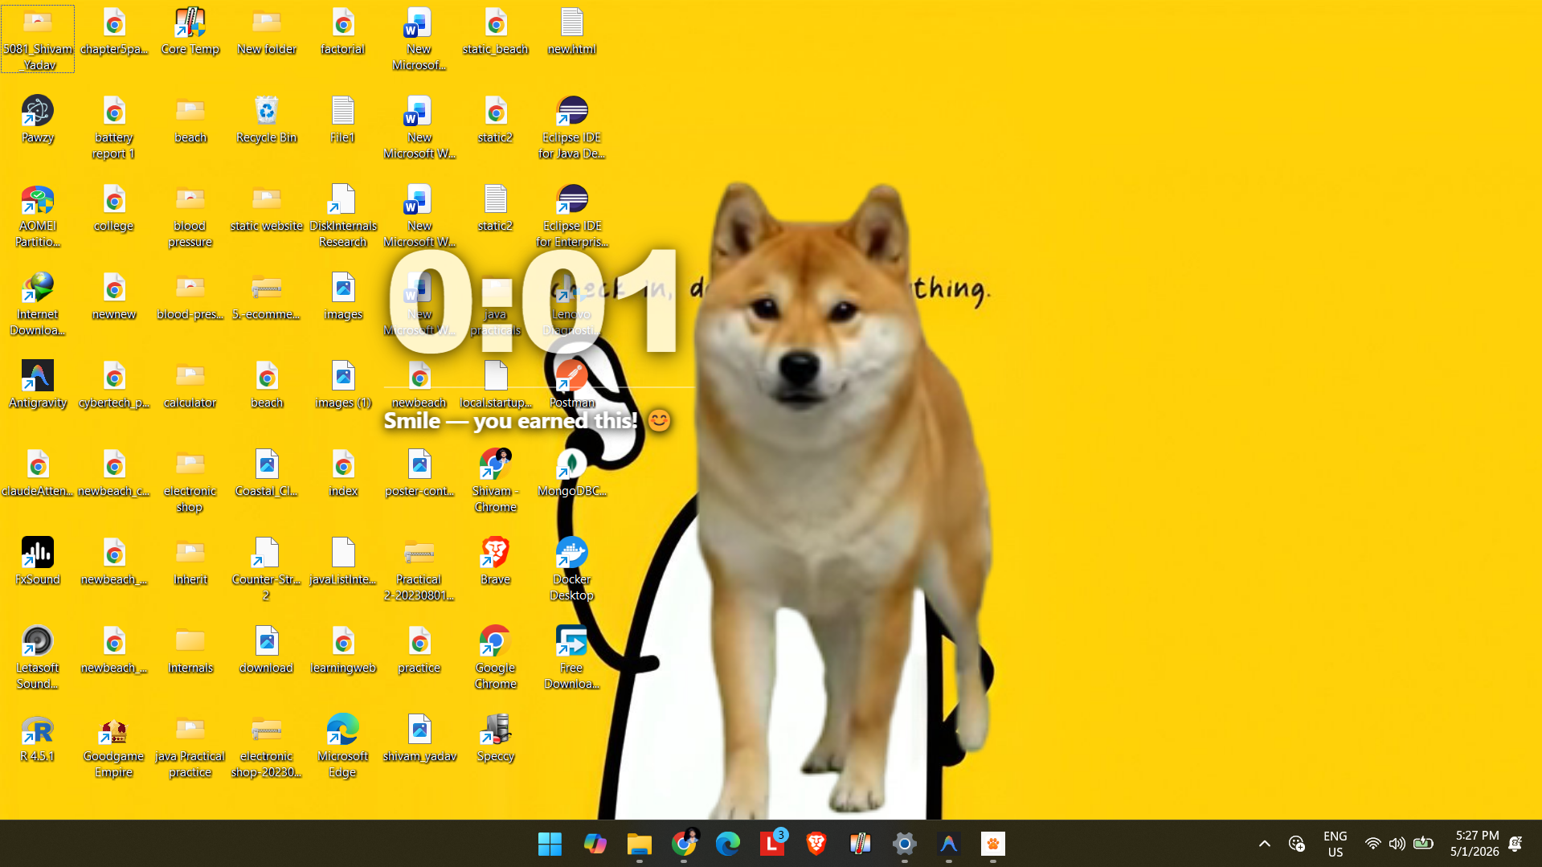Click the Shivam - Chrome profile shortcut
The image size is (1542, 867).
pyautogui.click(x=496, y=481)
